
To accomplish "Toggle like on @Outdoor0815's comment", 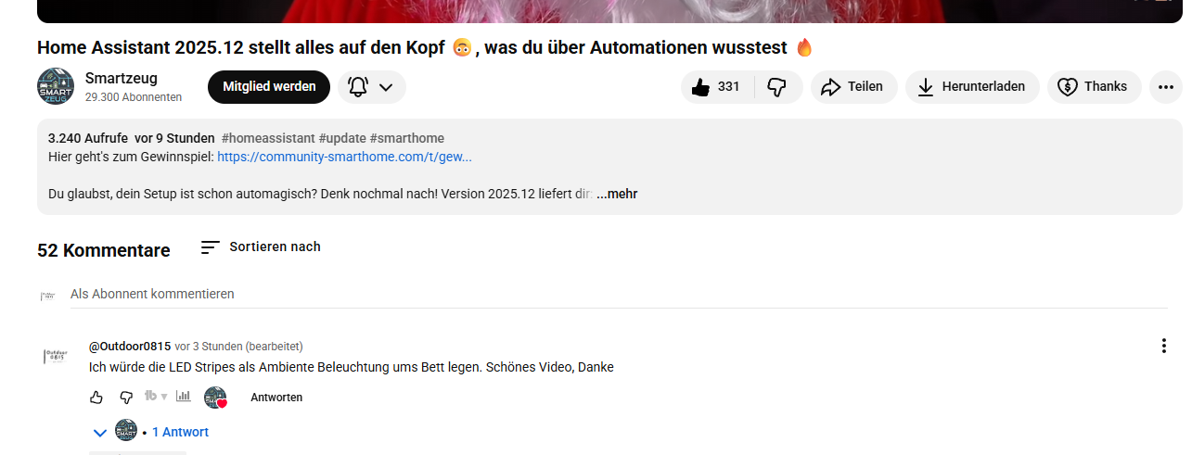I will (96, 398).
